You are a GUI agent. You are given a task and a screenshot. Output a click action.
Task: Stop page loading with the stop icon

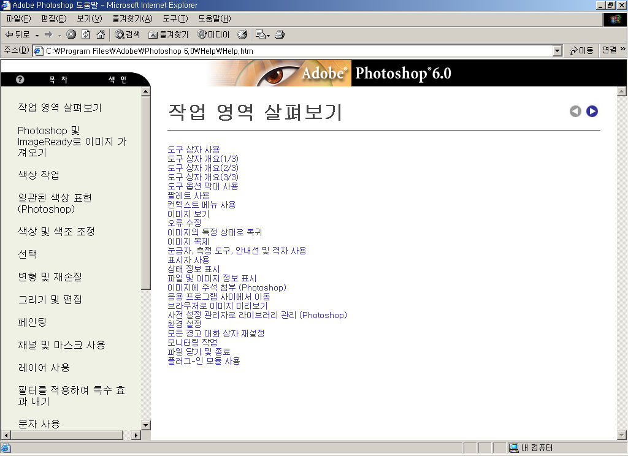click(x=71, y=35)
